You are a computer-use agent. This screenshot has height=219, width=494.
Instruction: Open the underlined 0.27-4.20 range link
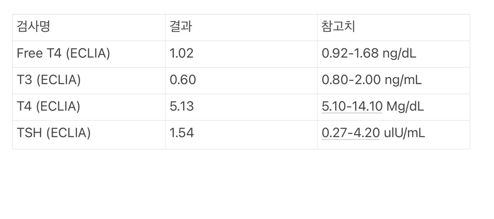pyautogui.click(x=351, y=133)
